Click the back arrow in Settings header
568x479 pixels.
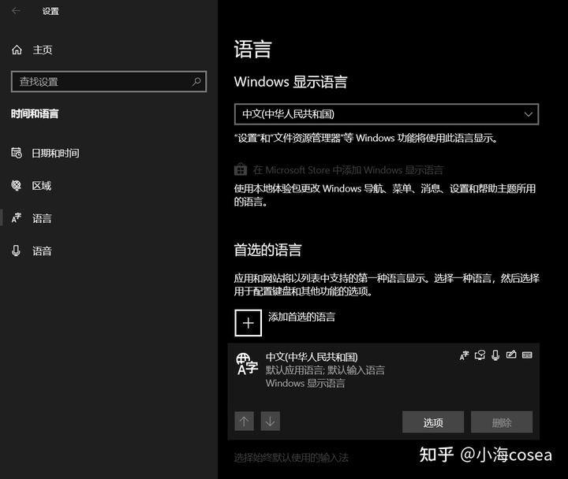(x=16, y=11)
